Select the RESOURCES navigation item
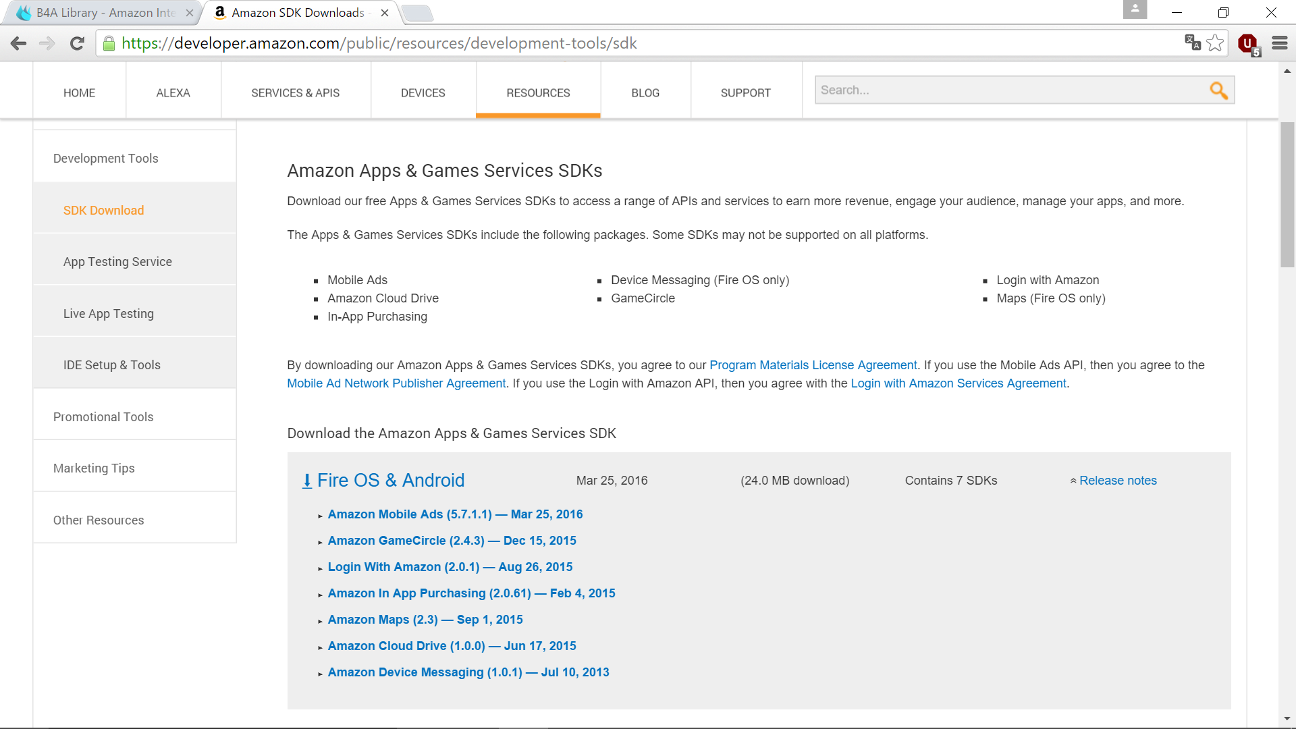Image resolution: width=1296 pixels, height=729 pixels. [538, 92]
